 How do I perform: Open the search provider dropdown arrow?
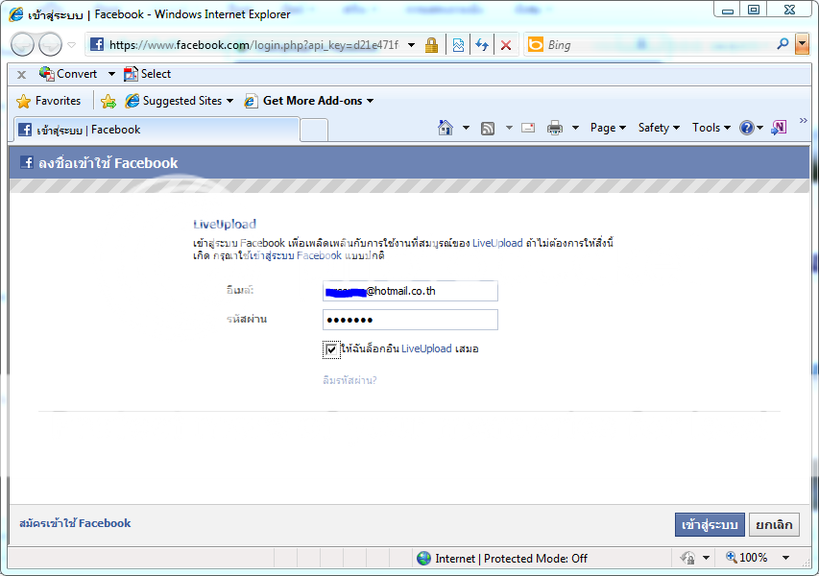[802, 45]
